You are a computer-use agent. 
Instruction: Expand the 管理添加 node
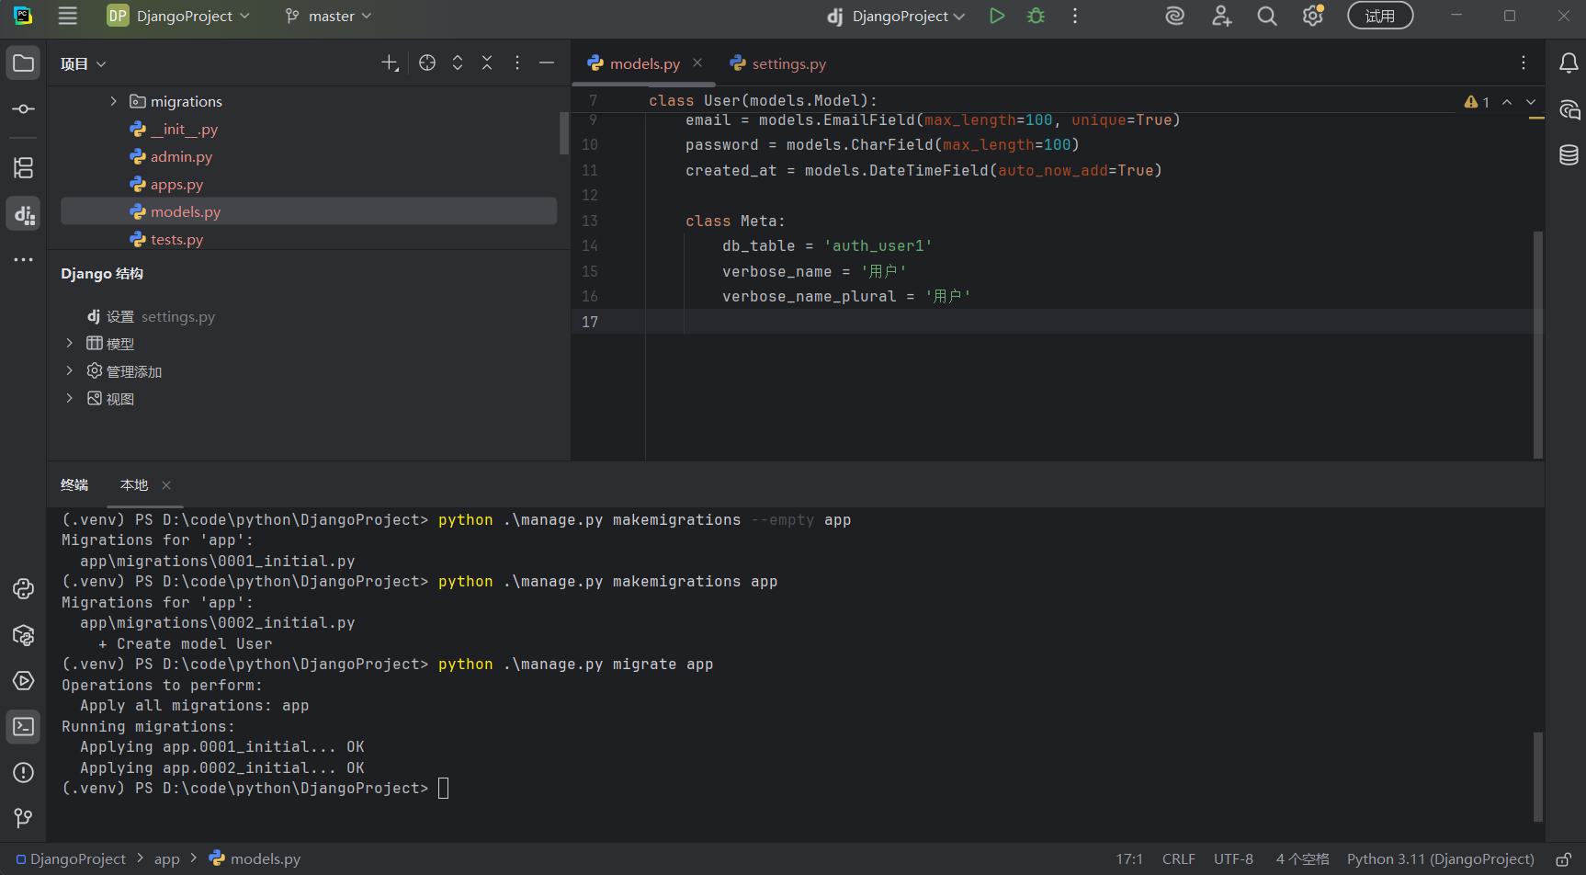pos(69,370)
